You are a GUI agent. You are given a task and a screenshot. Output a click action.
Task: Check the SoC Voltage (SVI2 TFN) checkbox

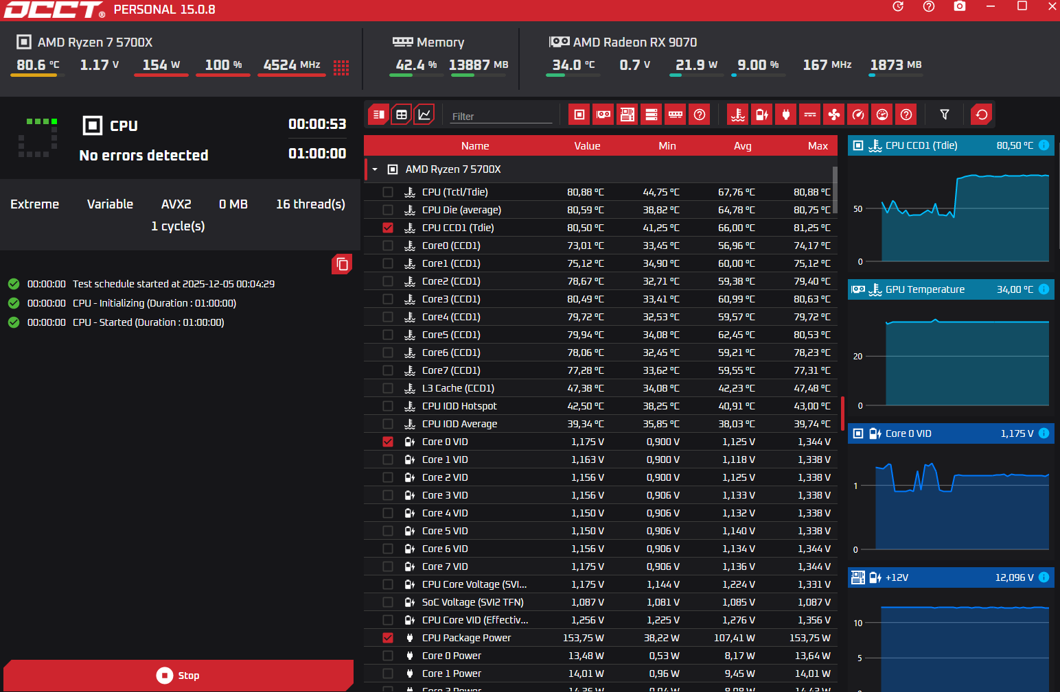388,602
